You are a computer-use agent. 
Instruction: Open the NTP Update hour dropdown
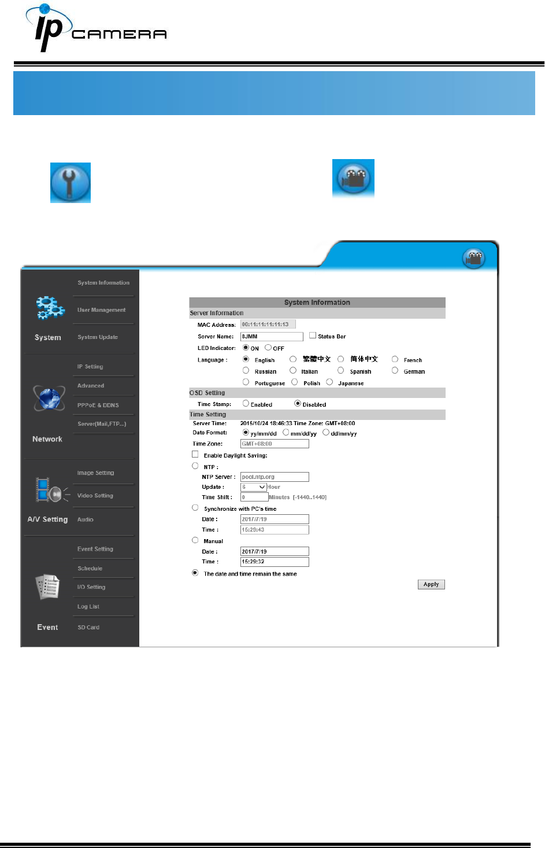[254, 487]
